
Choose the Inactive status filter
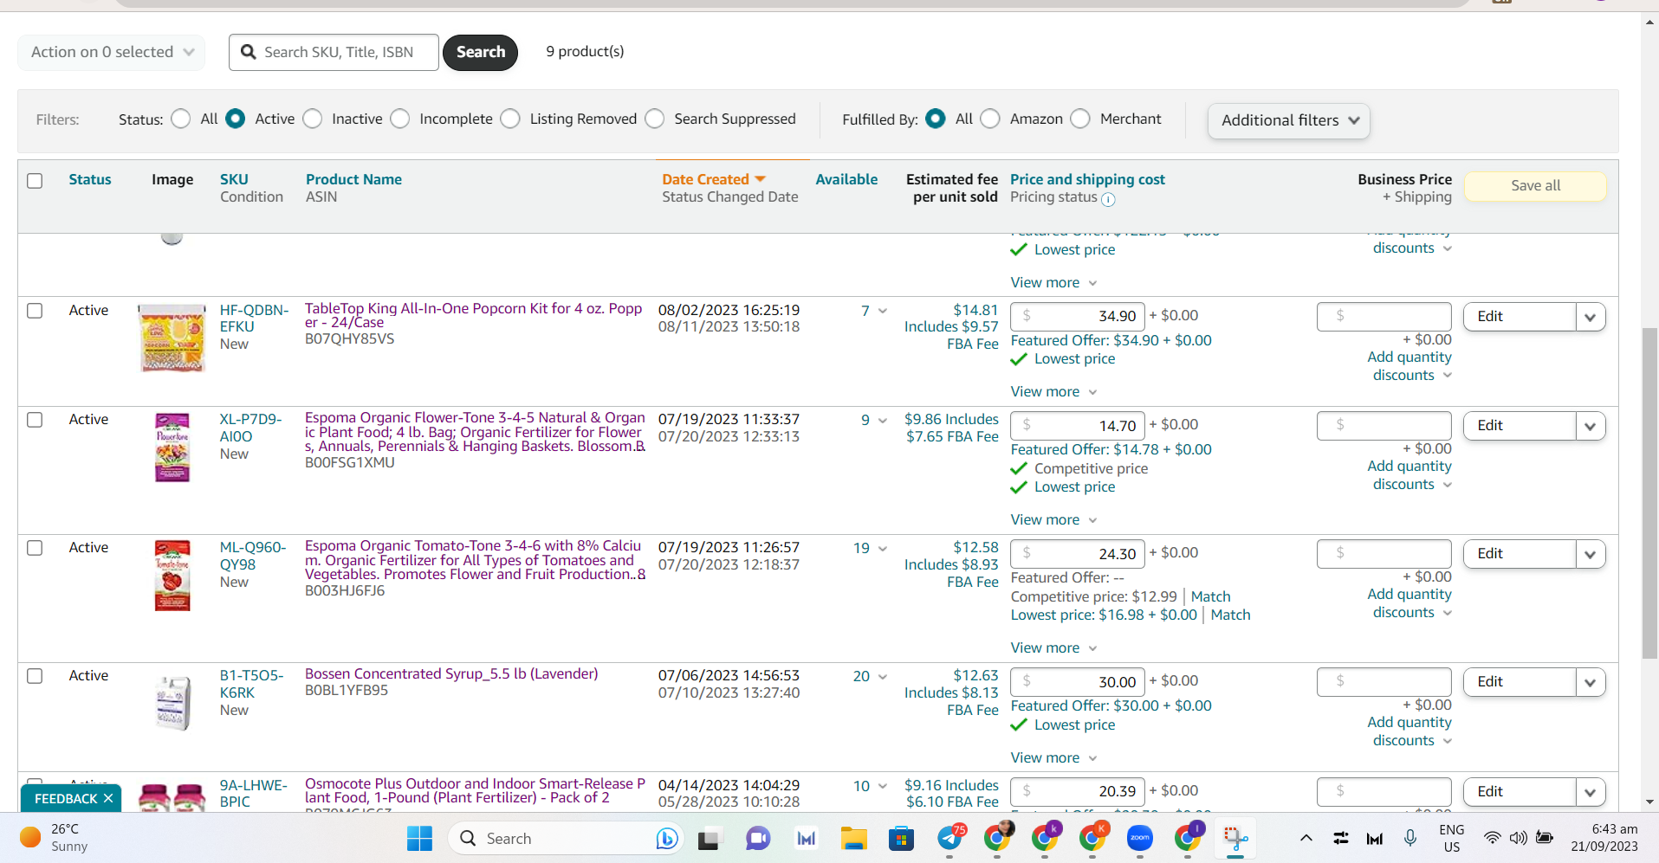pos(313,119)
